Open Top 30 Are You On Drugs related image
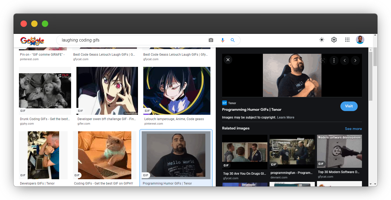Image resolution: width=391 pixels, height=200 pixels. click(245, 152)
